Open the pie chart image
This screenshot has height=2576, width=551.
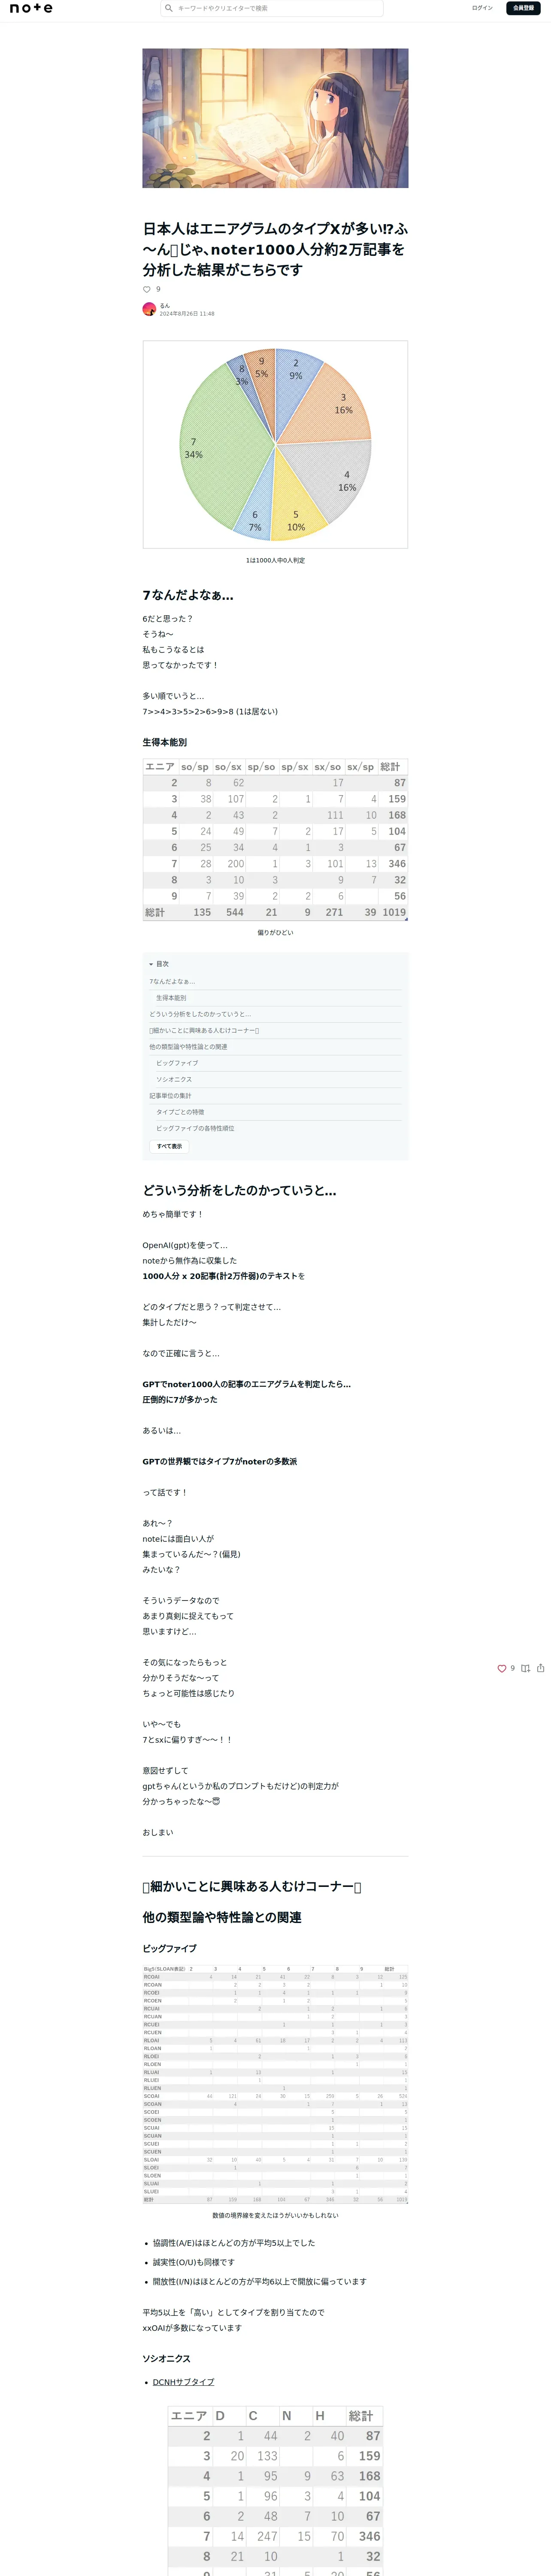[275, 444]
